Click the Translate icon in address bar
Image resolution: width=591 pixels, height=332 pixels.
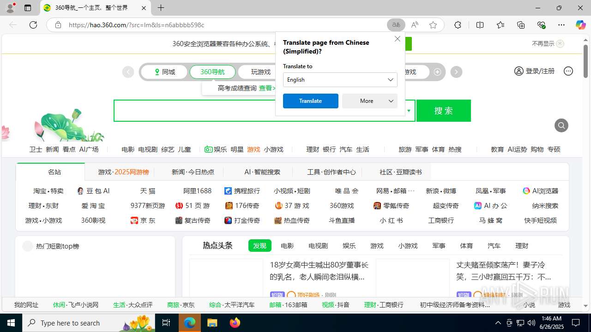click(396, 25)
